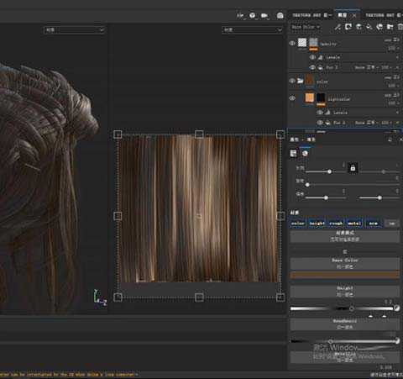Click the Base Color uniform color button

click(x=345, y=264)
